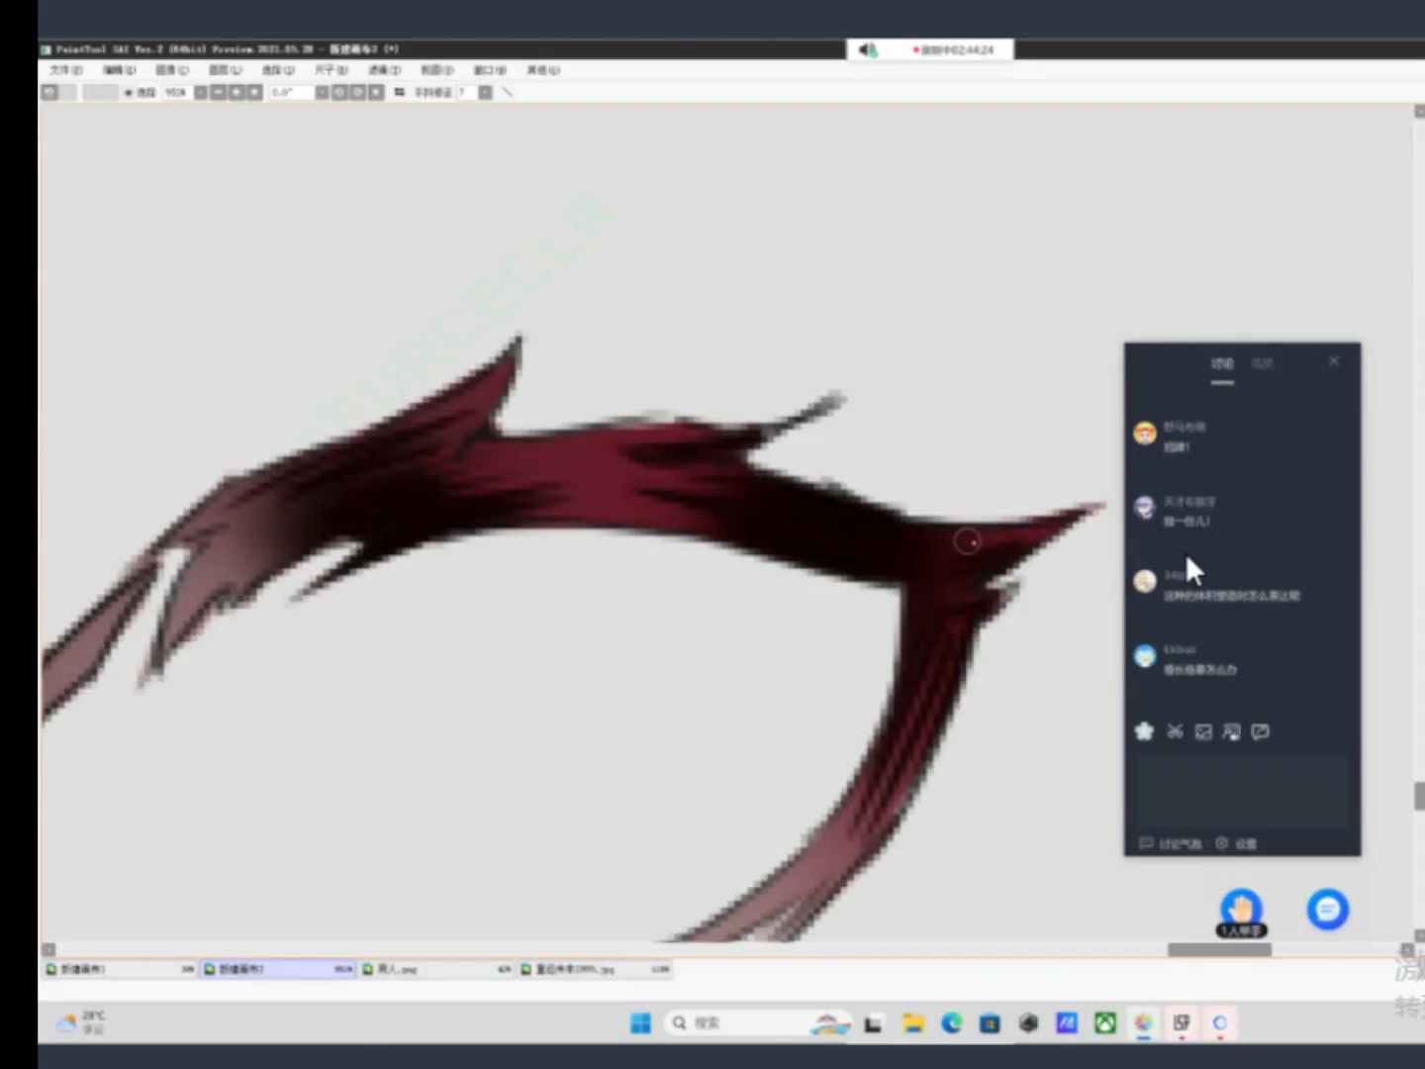The height and width of the screenshot is (1069, 1425).
Task: Launch Microsoft Edge from the taskbar
Action: tap(952, 1022)
